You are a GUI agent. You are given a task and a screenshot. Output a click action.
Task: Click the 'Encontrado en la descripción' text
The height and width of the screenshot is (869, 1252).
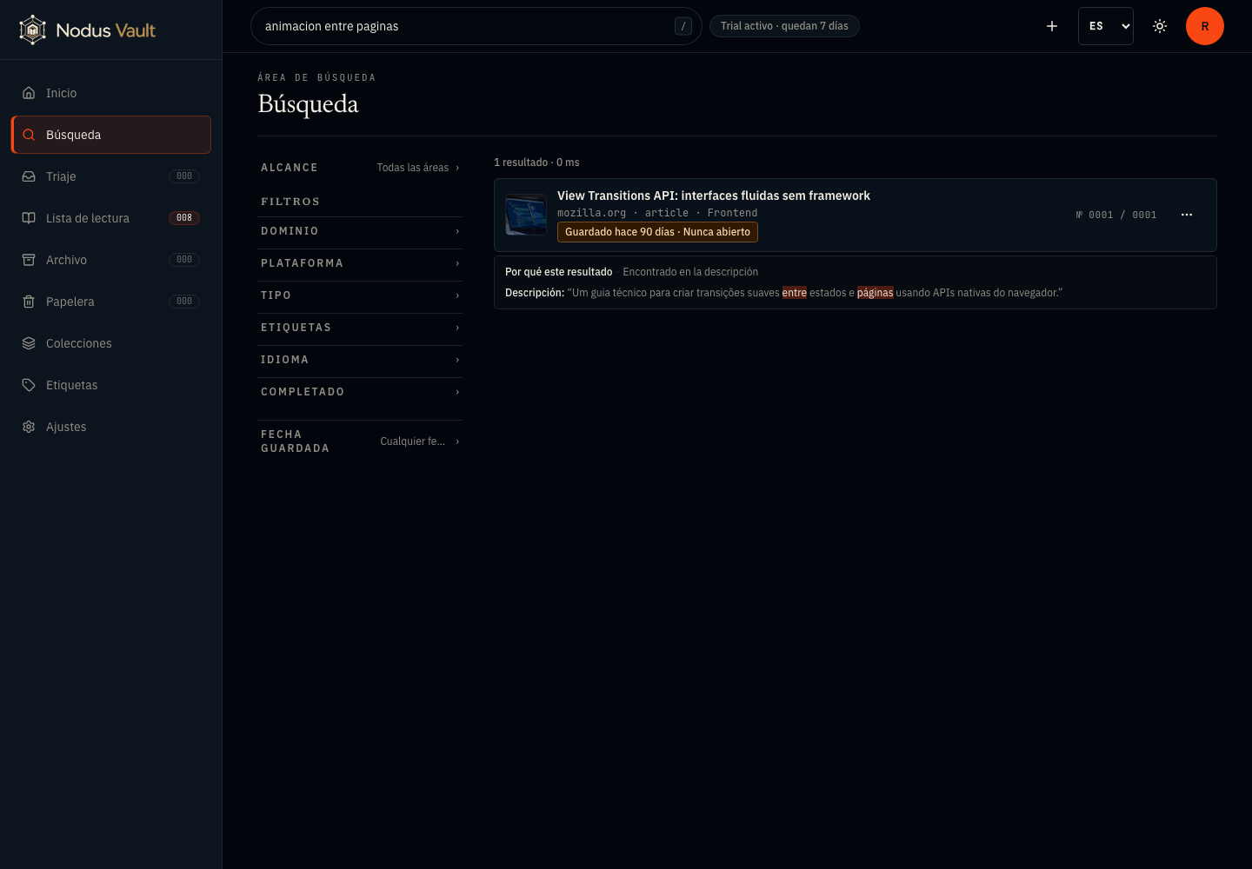pyautogui.click(x=690, y=272)
